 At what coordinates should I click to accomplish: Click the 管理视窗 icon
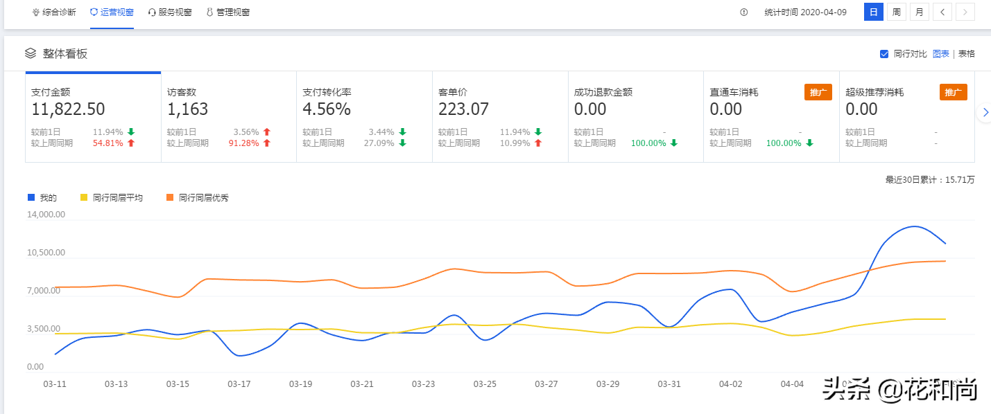tap(209, 12)
